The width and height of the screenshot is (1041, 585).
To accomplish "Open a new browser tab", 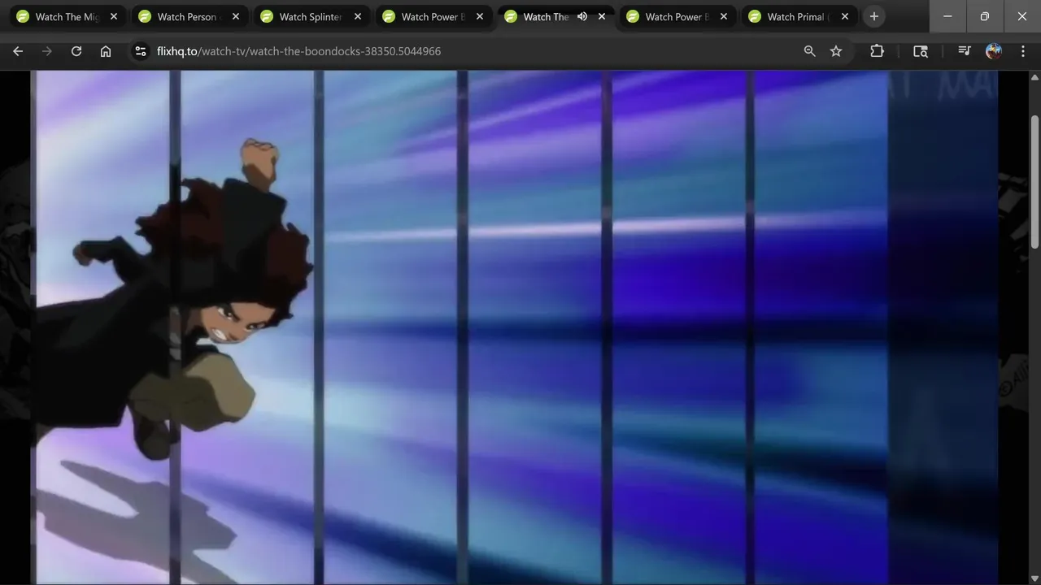I will click(x=874, y=16).
